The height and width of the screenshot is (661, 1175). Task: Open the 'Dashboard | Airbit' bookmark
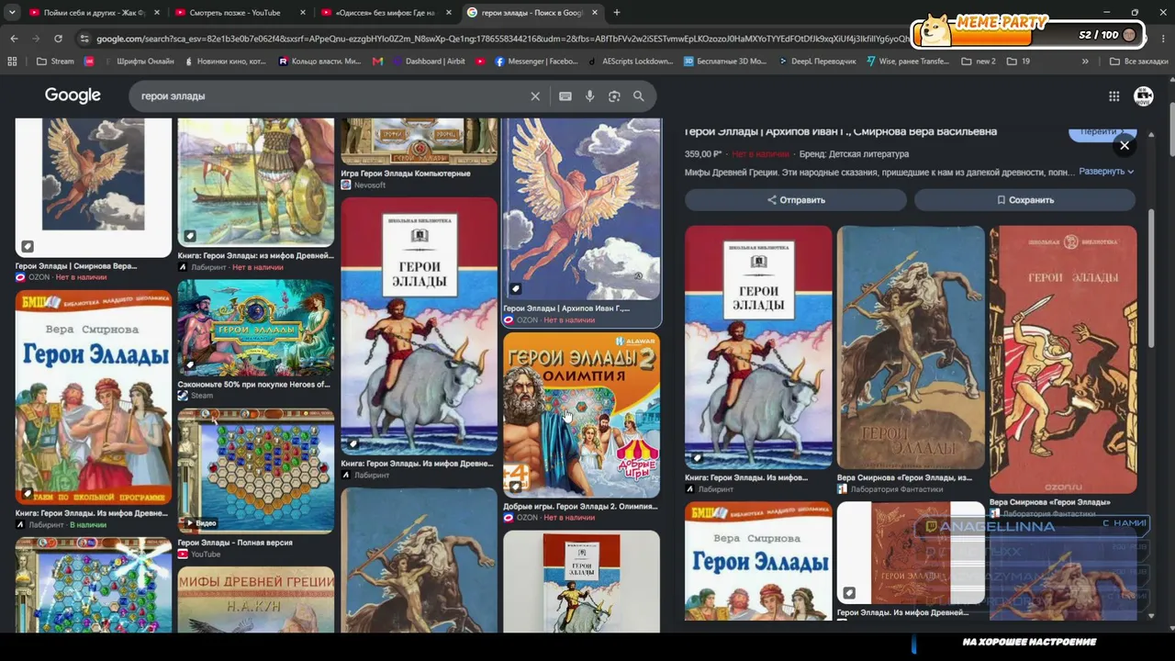coord(429,62)
